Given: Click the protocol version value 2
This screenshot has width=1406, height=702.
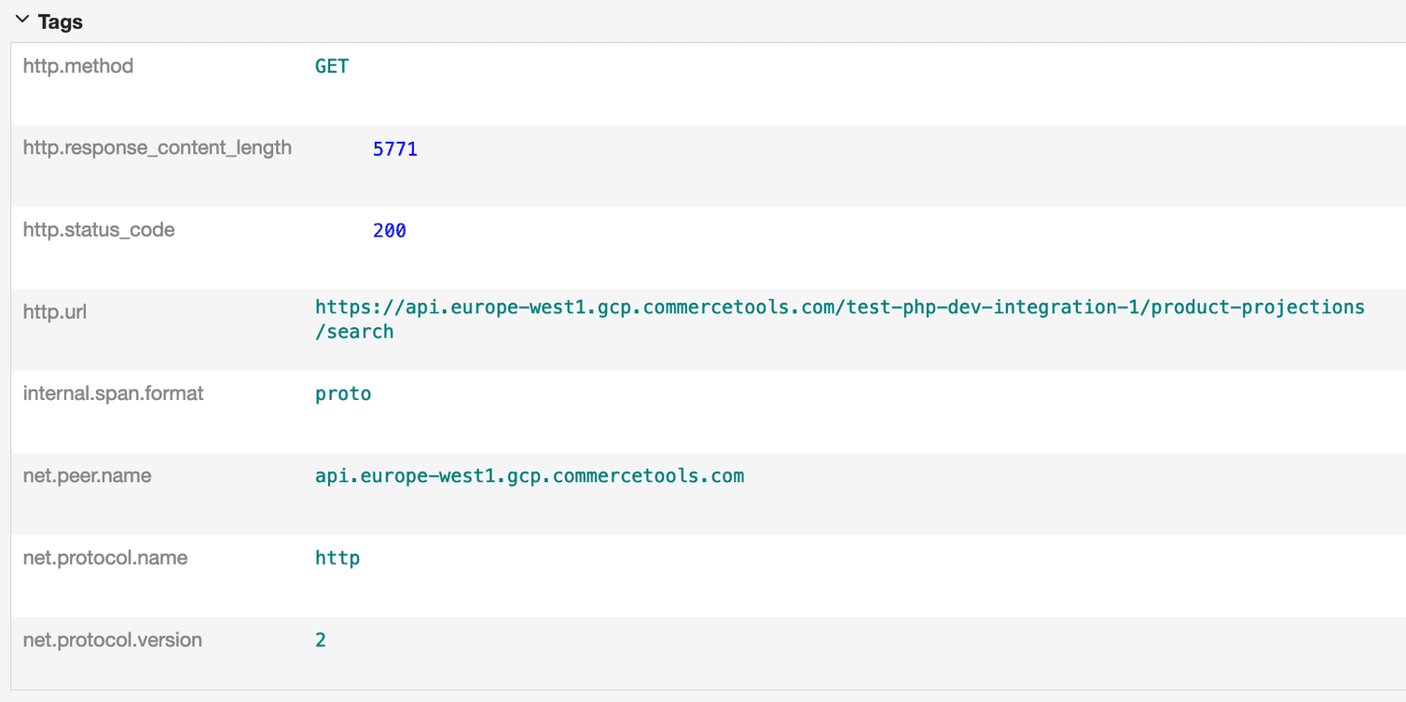Looking at the screenshot, I should [321, 640].
